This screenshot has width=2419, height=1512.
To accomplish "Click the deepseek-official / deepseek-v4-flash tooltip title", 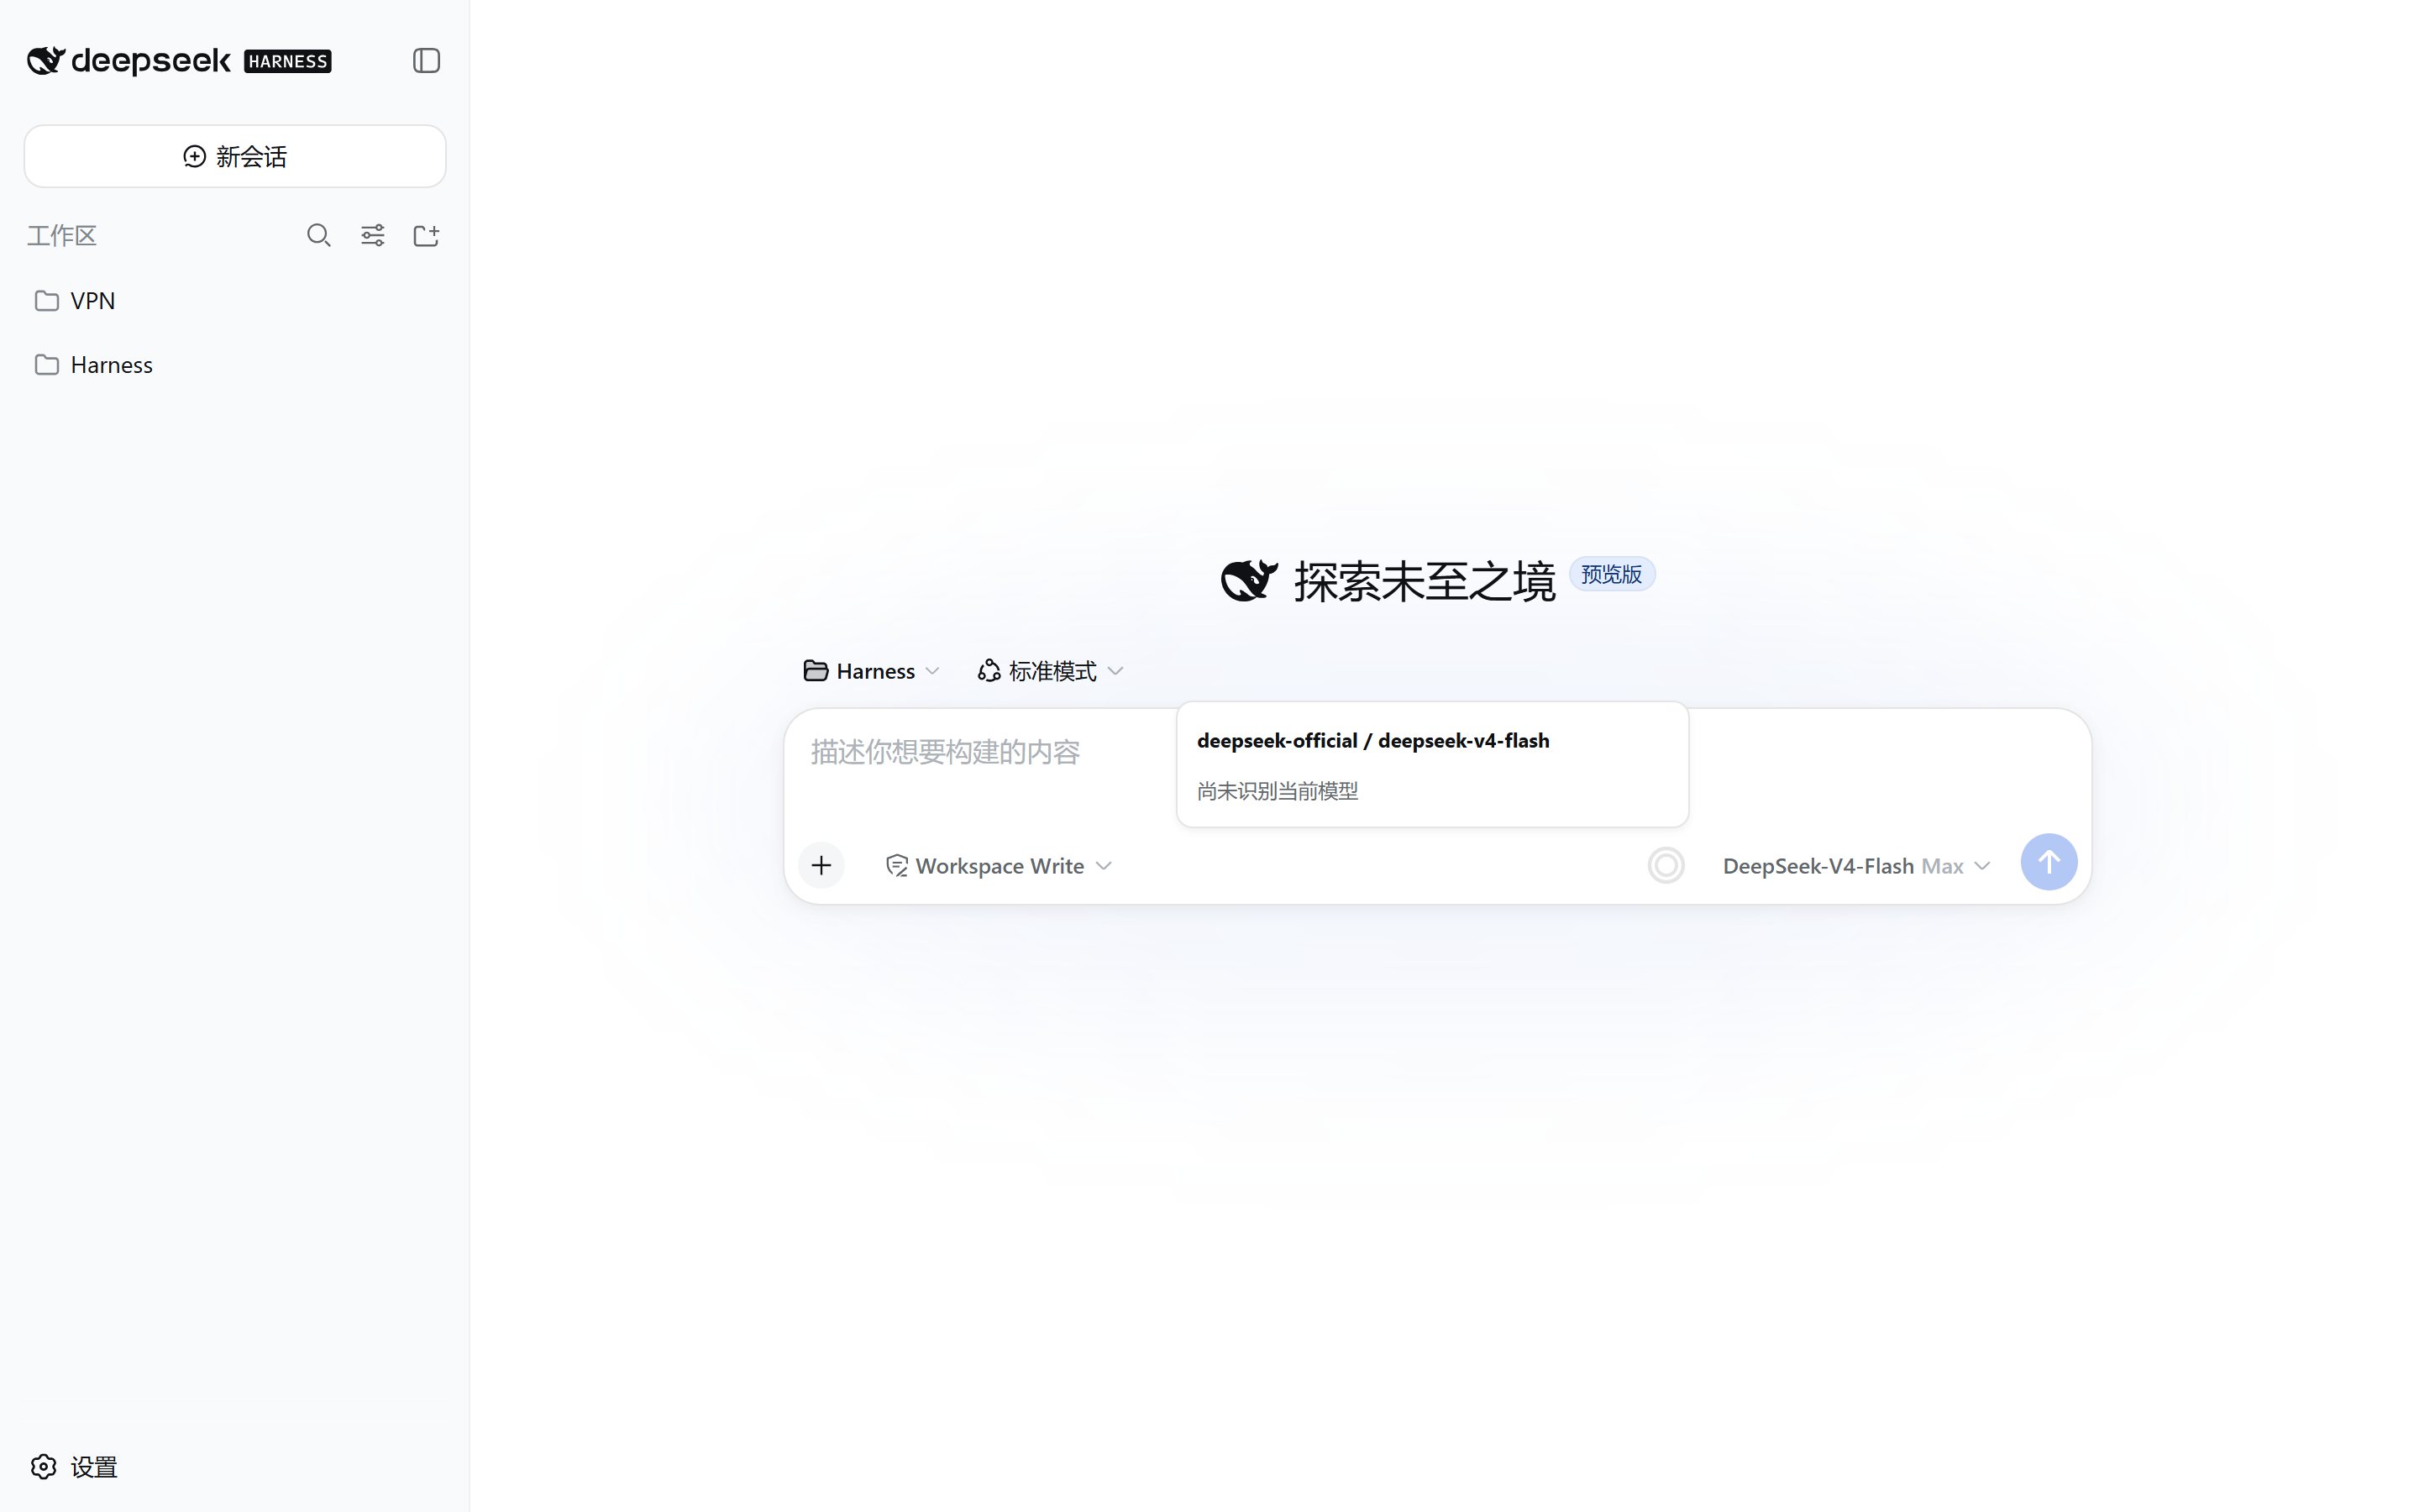I will 1372,741.
